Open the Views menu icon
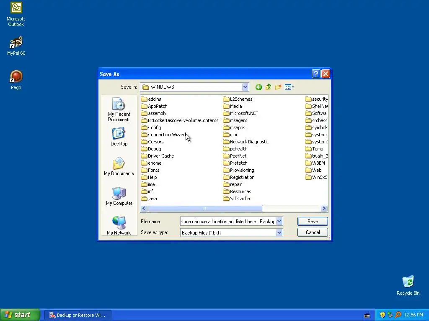This screenshot has width=429, height=321. [289, 87]
